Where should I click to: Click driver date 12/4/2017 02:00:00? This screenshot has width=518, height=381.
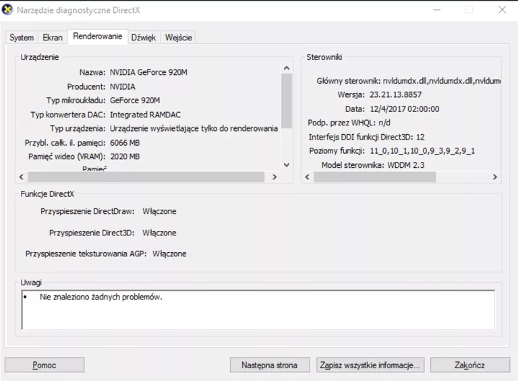point(405,109)
